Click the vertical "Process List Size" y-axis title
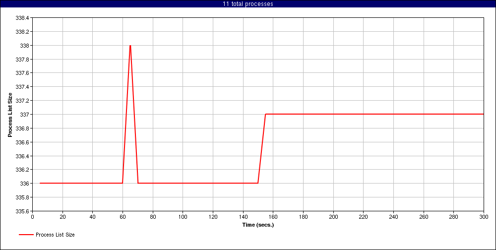The height and width of the screenshot is (250, 496). (10, 114)
